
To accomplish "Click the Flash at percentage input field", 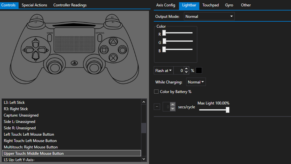I will pos(179,70).
